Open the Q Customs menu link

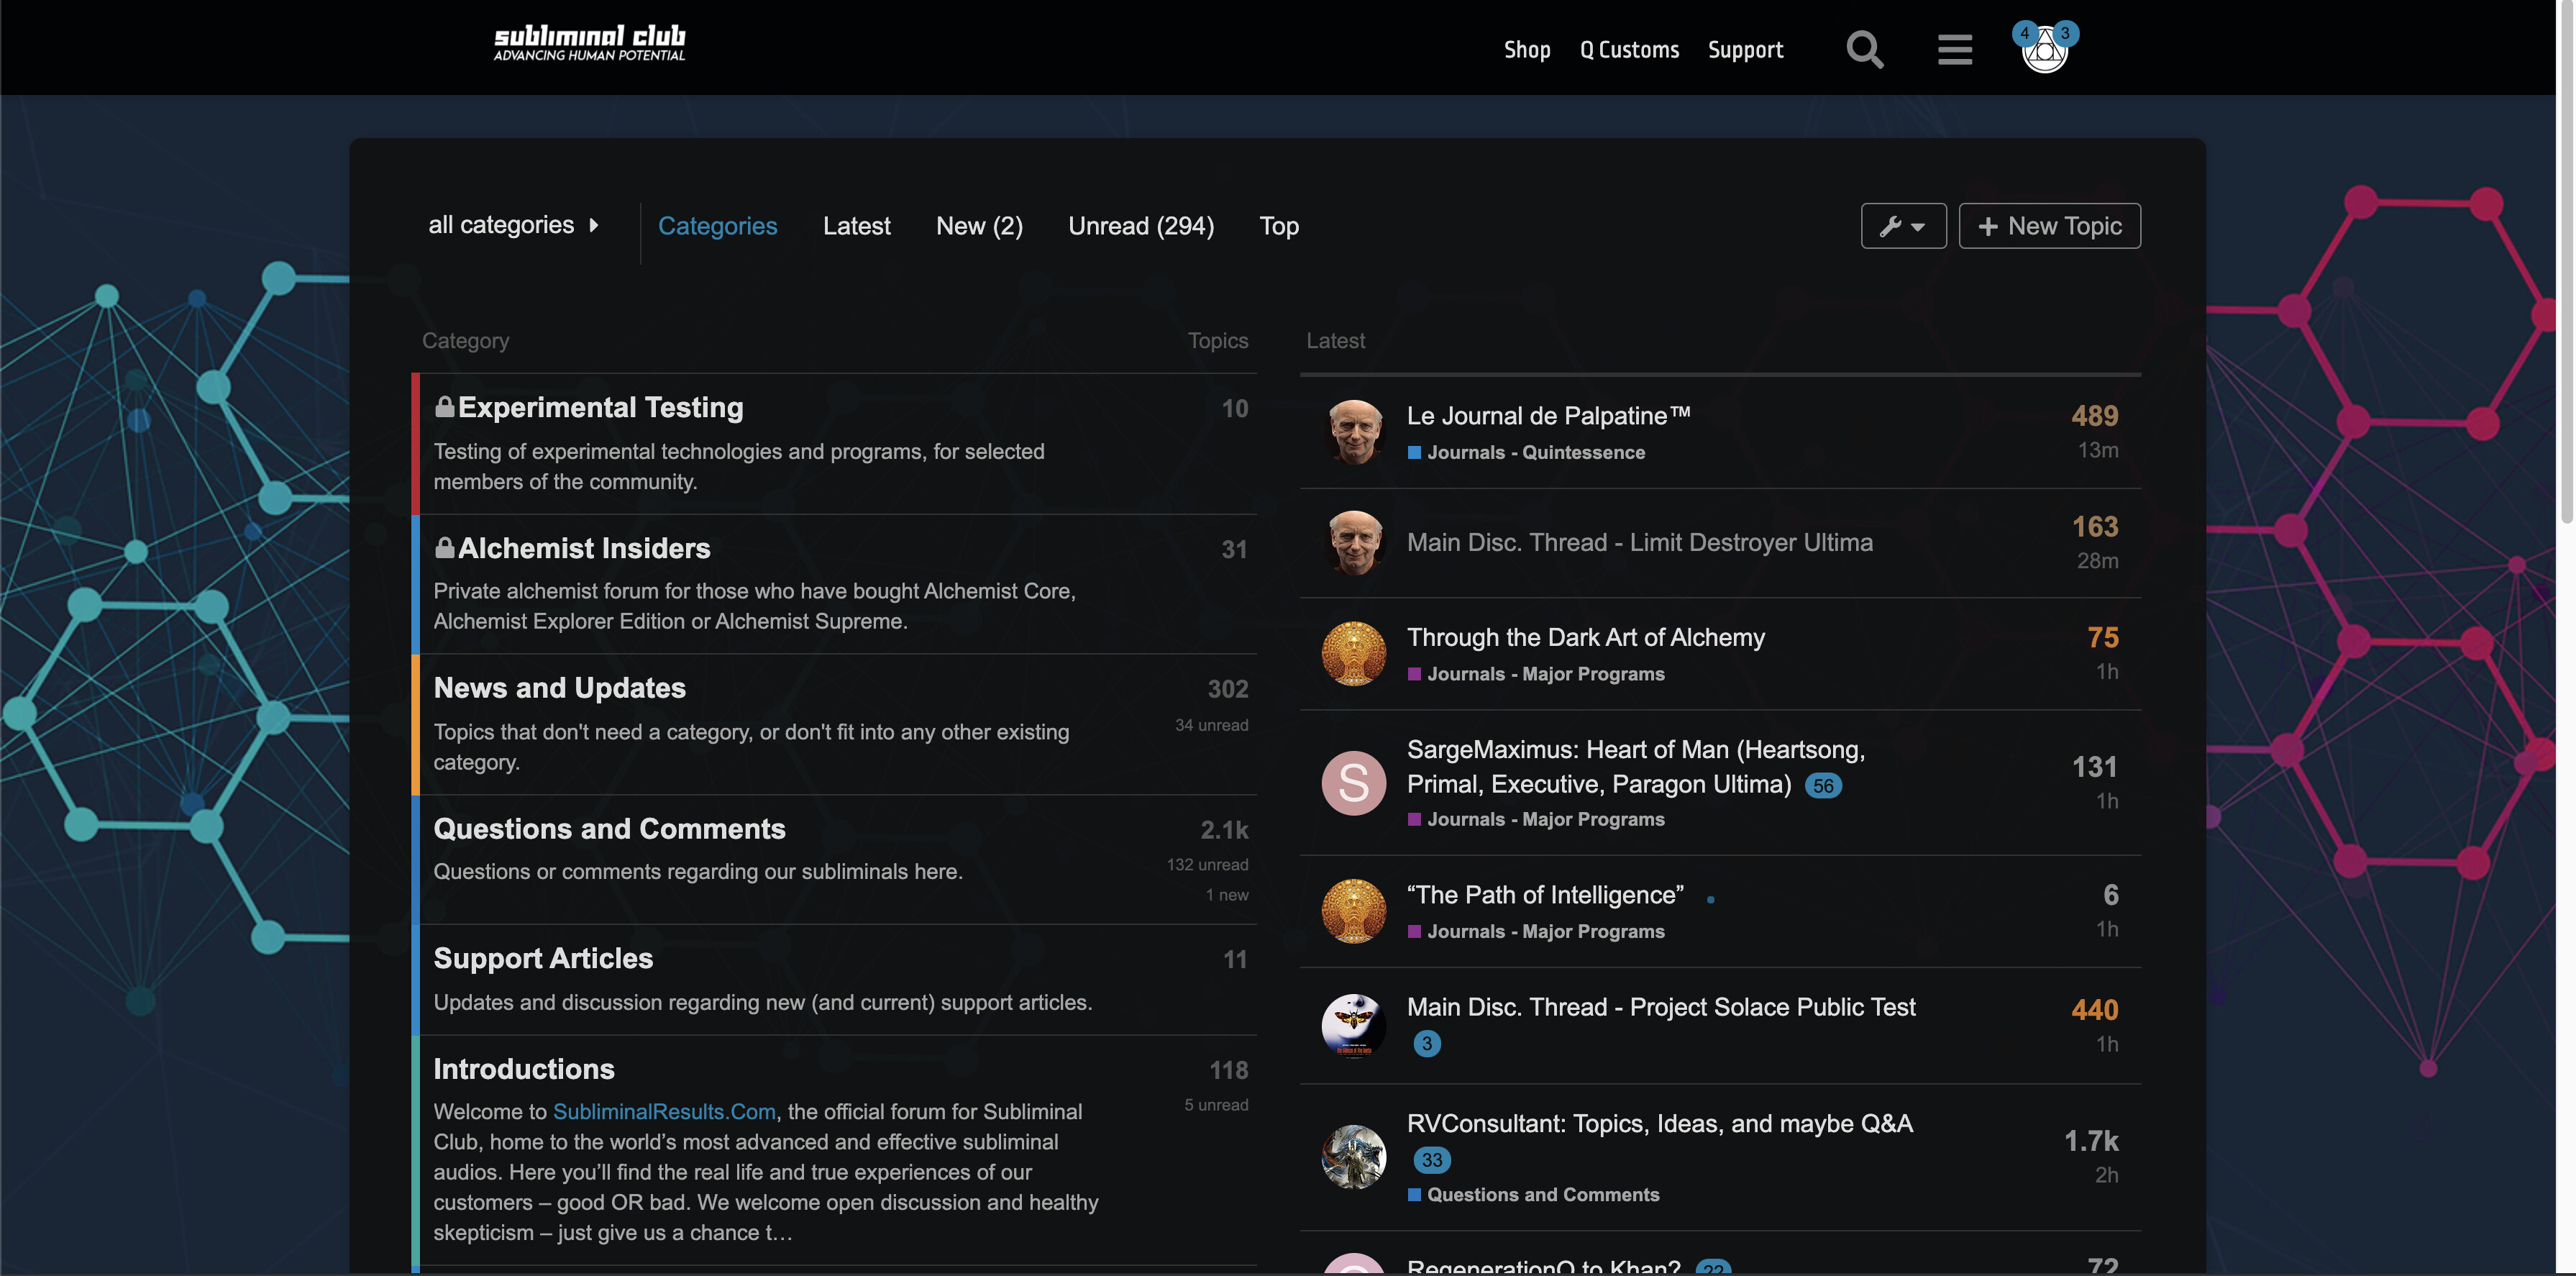pyautogui.click(x=1629, y=50)
